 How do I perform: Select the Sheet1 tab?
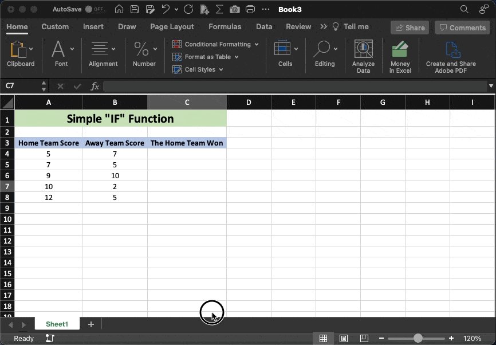[x=57, y=324]
